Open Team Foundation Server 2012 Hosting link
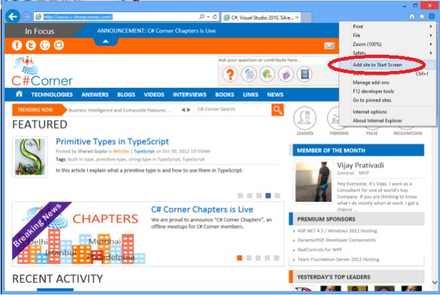440x295 pixels. 338,259
